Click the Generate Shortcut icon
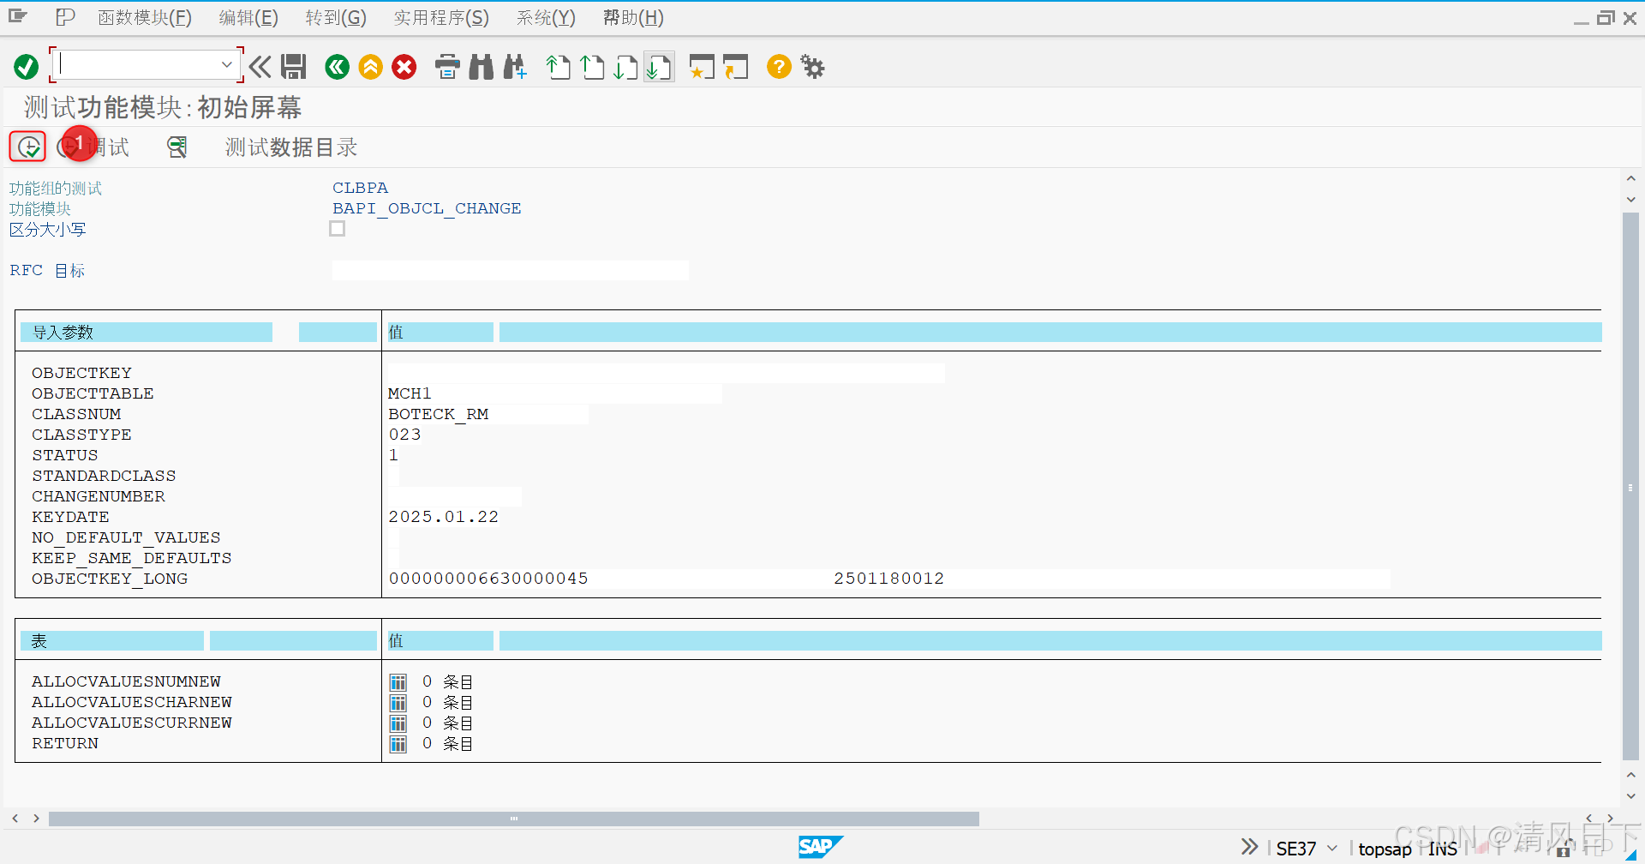The image size is (1645, 864). tap(735, 67)
